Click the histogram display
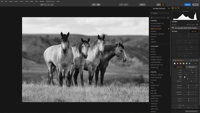 185,16
